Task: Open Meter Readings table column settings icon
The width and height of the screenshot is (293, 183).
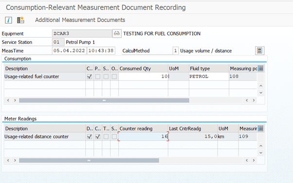Action: [260, 129]
